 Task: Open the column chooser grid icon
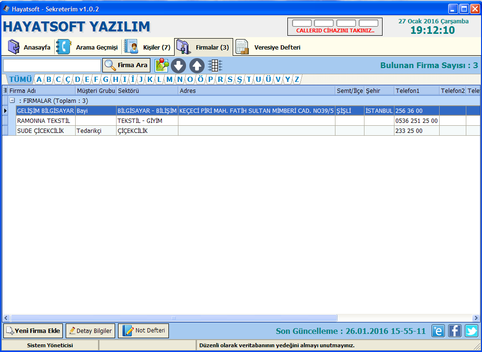pos(215,65)
